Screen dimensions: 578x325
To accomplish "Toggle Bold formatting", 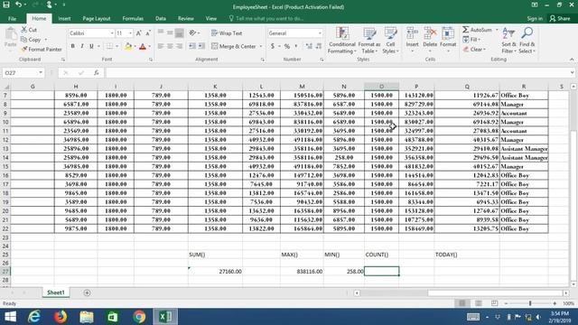I will point(72,46).
